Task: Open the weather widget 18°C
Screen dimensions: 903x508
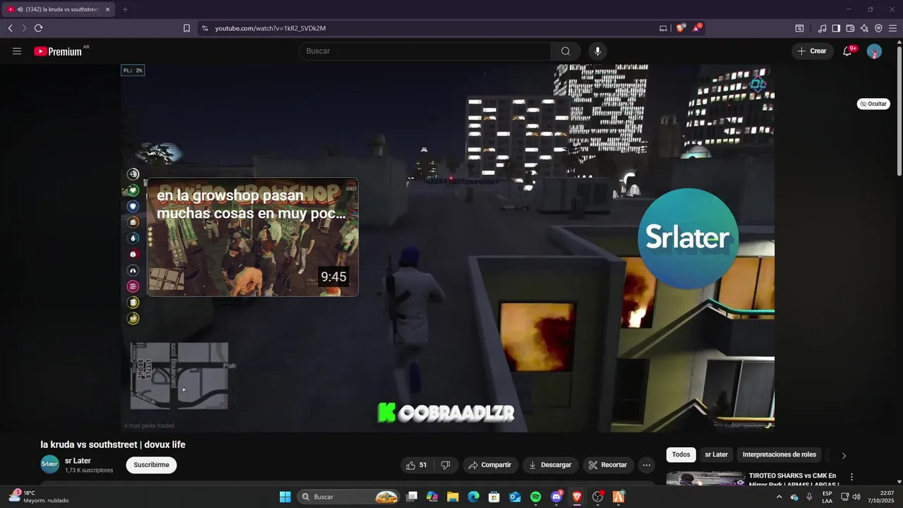Action: point(39,497)
